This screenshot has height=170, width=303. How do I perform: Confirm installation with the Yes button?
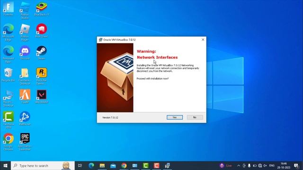coord(175,117)
